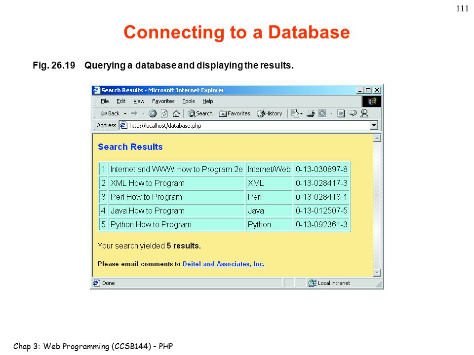Click the Edit page document icon
This screenshot has height=355, width=474.
pos(341,113)
